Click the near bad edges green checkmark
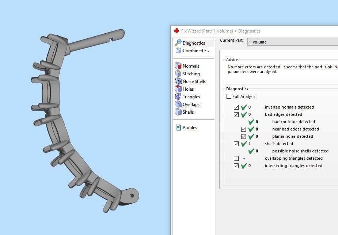Image resolution: width=338 pixels, height=235 pixels. click(x=251, y=129)
